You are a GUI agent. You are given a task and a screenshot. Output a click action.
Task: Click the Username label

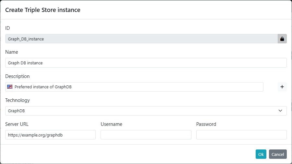pyautogui.click(x=111, y=124)
